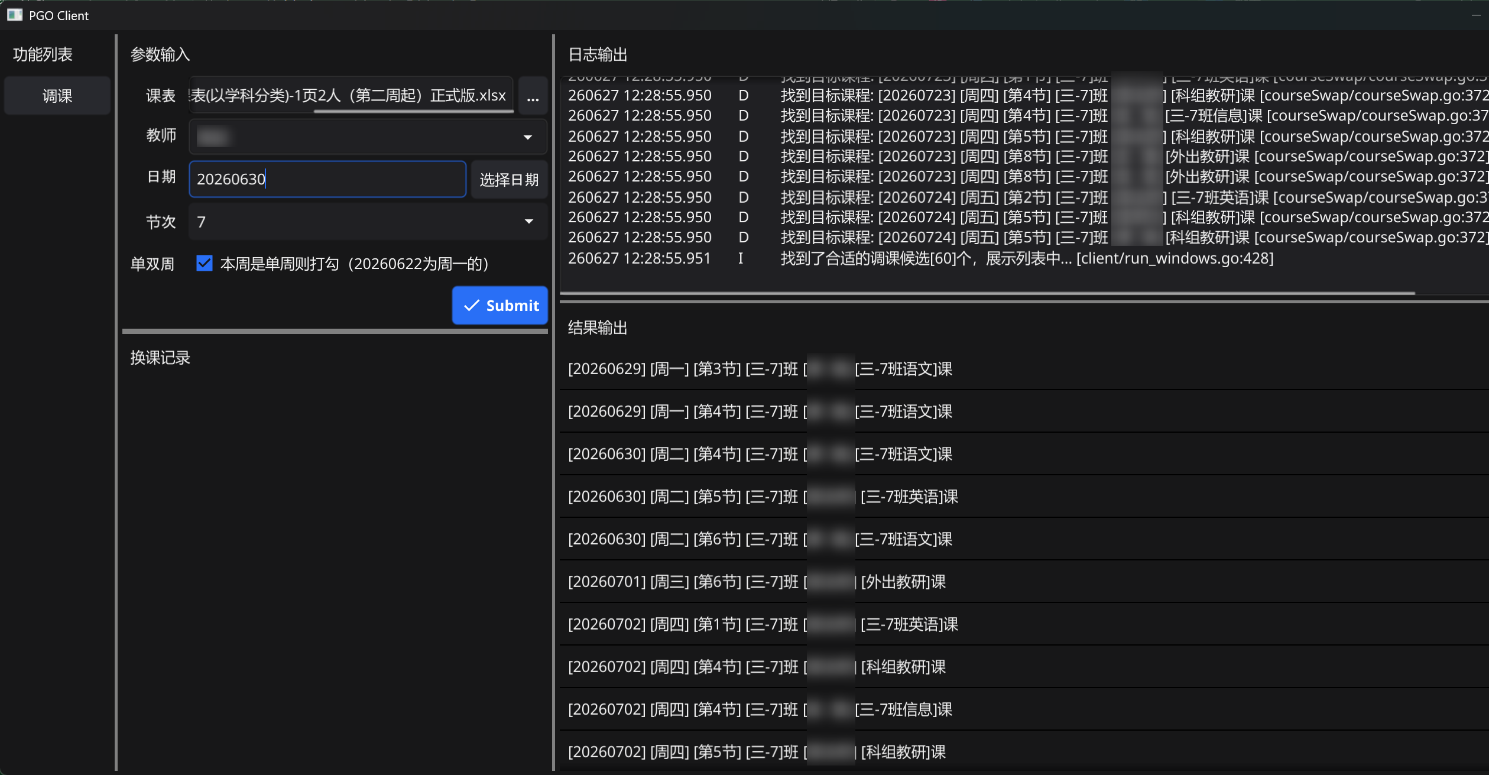1489x775 pixels.
Task: Select result [20260630] 周二 第6节 语文课
Action: pyautogui.click(x=1024, y=539)
